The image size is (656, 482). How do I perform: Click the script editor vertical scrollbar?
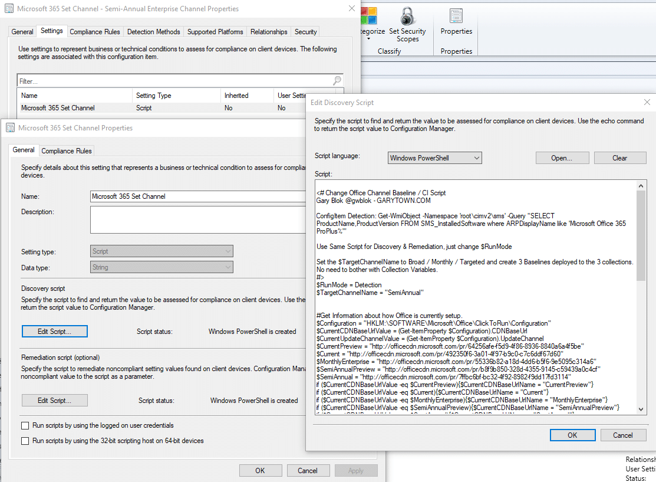click(x=640, y=236)
